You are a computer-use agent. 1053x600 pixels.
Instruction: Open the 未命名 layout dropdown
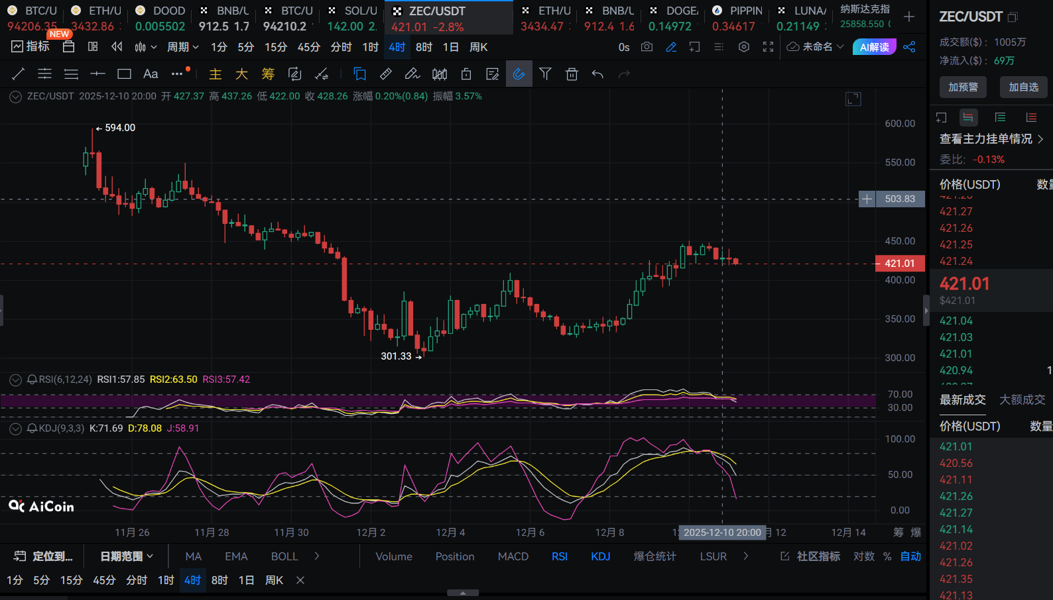815,47
